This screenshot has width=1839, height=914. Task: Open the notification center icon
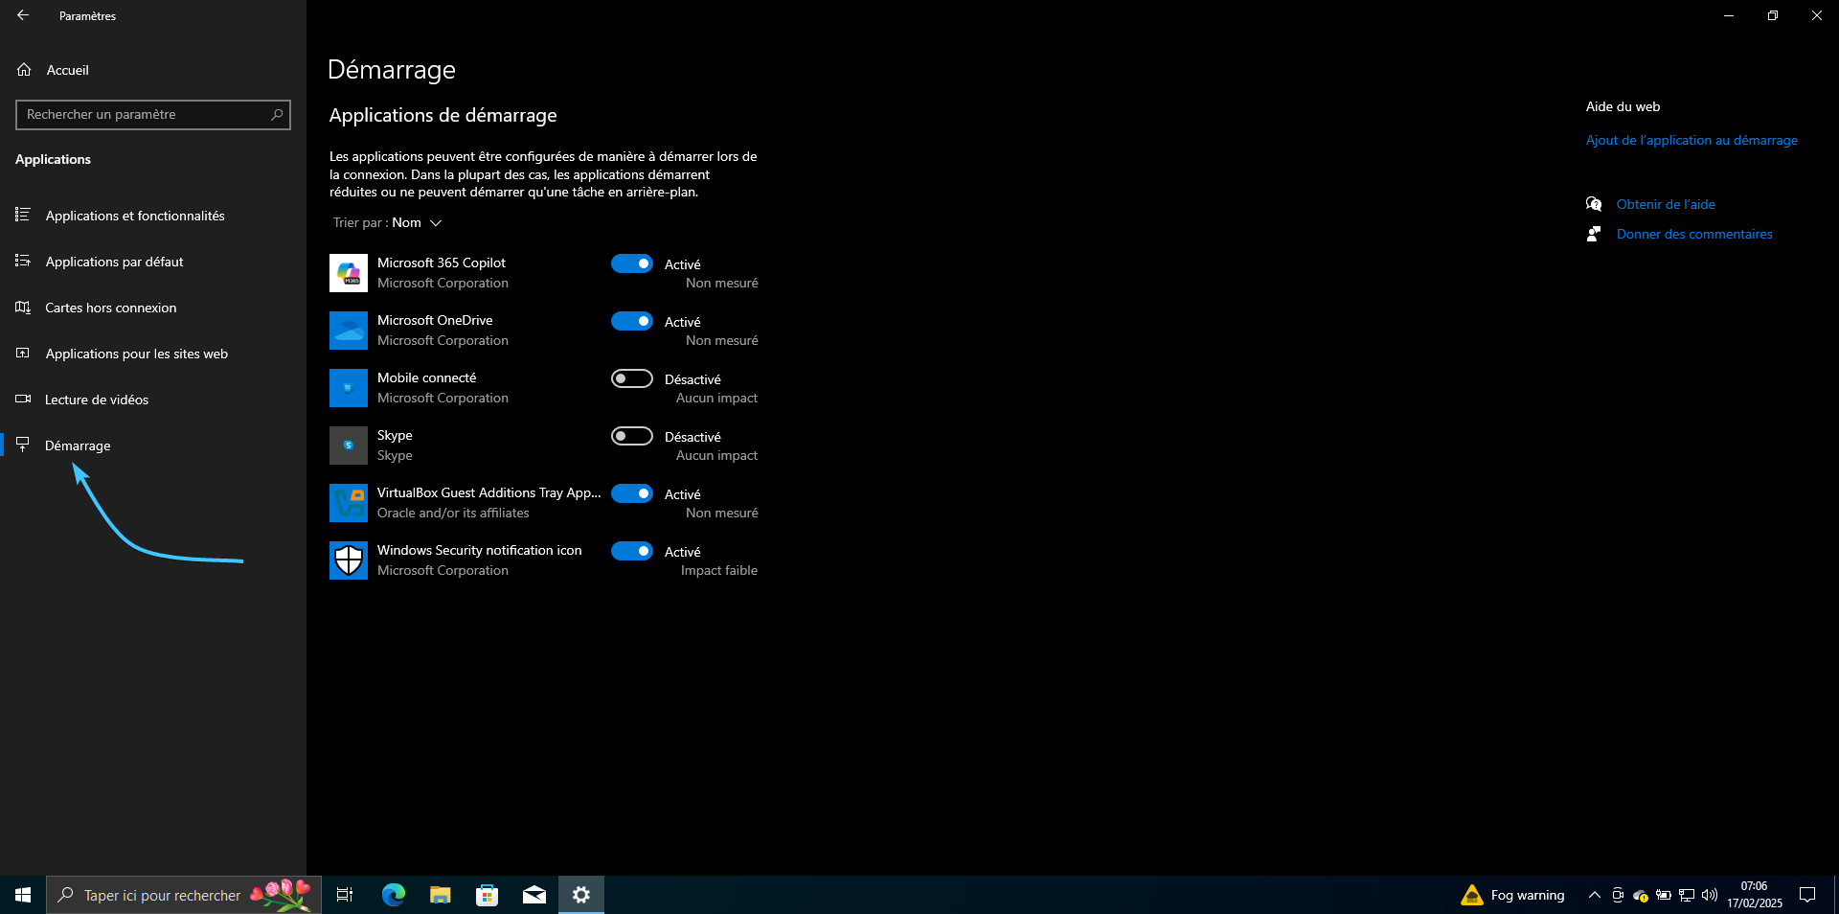click(1807, 895)
